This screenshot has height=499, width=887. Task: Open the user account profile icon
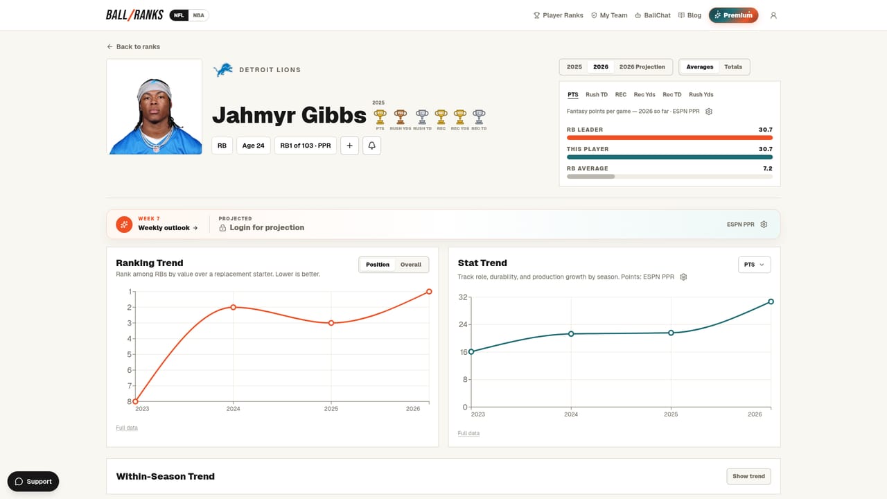click(773, 15)
